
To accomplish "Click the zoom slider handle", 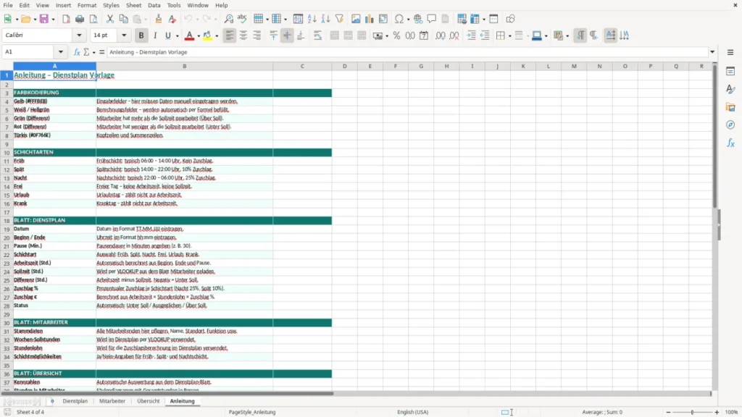I will point(692,412).
